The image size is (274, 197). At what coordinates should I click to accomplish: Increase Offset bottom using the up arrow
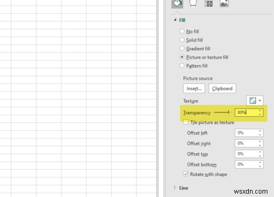(260, 162)
